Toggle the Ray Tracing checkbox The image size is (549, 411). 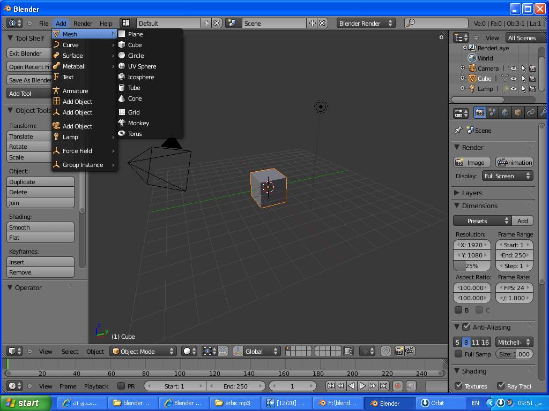[501, 386]
